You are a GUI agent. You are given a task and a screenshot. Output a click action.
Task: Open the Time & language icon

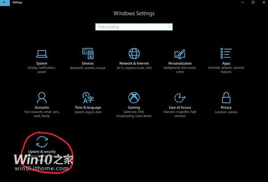[88, 98]
